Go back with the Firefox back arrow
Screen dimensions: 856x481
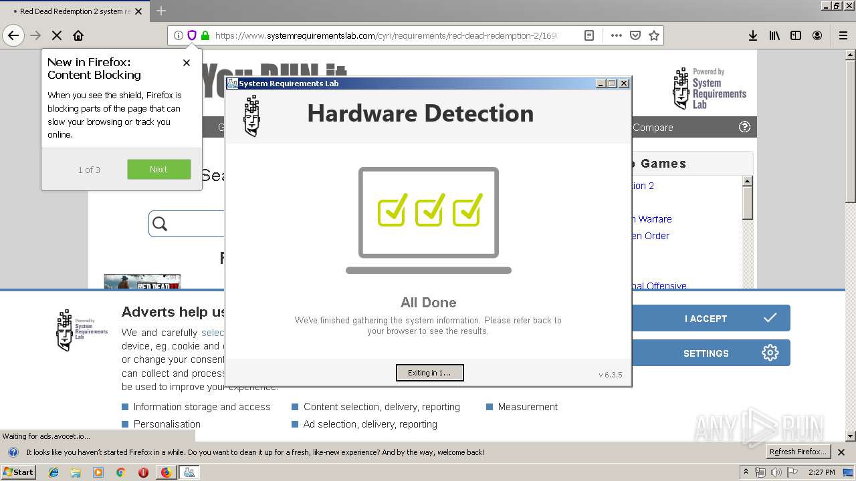[x=13, y=35]
